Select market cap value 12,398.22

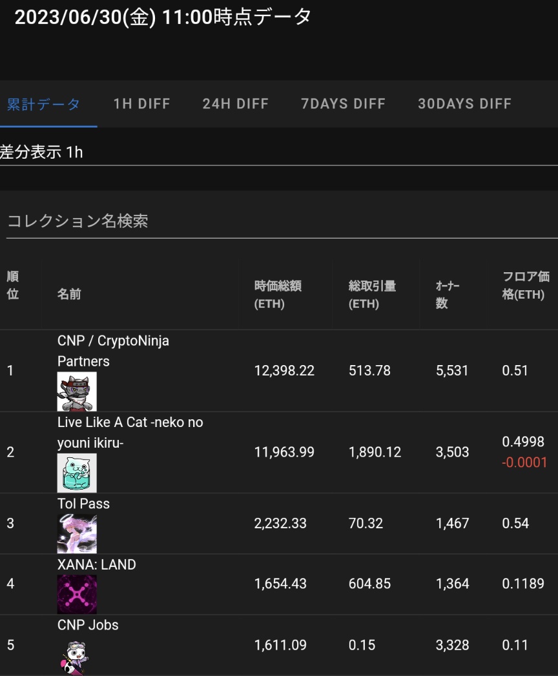(284, 370)
